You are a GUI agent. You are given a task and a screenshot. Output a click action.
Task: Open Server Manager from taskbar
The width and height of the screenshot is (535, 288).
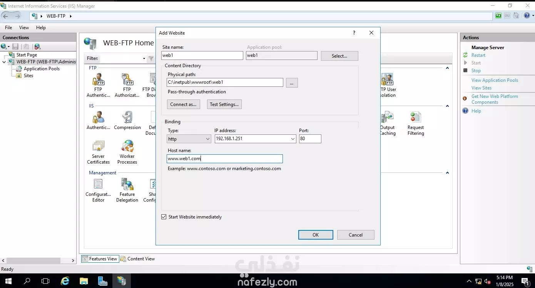102,281
